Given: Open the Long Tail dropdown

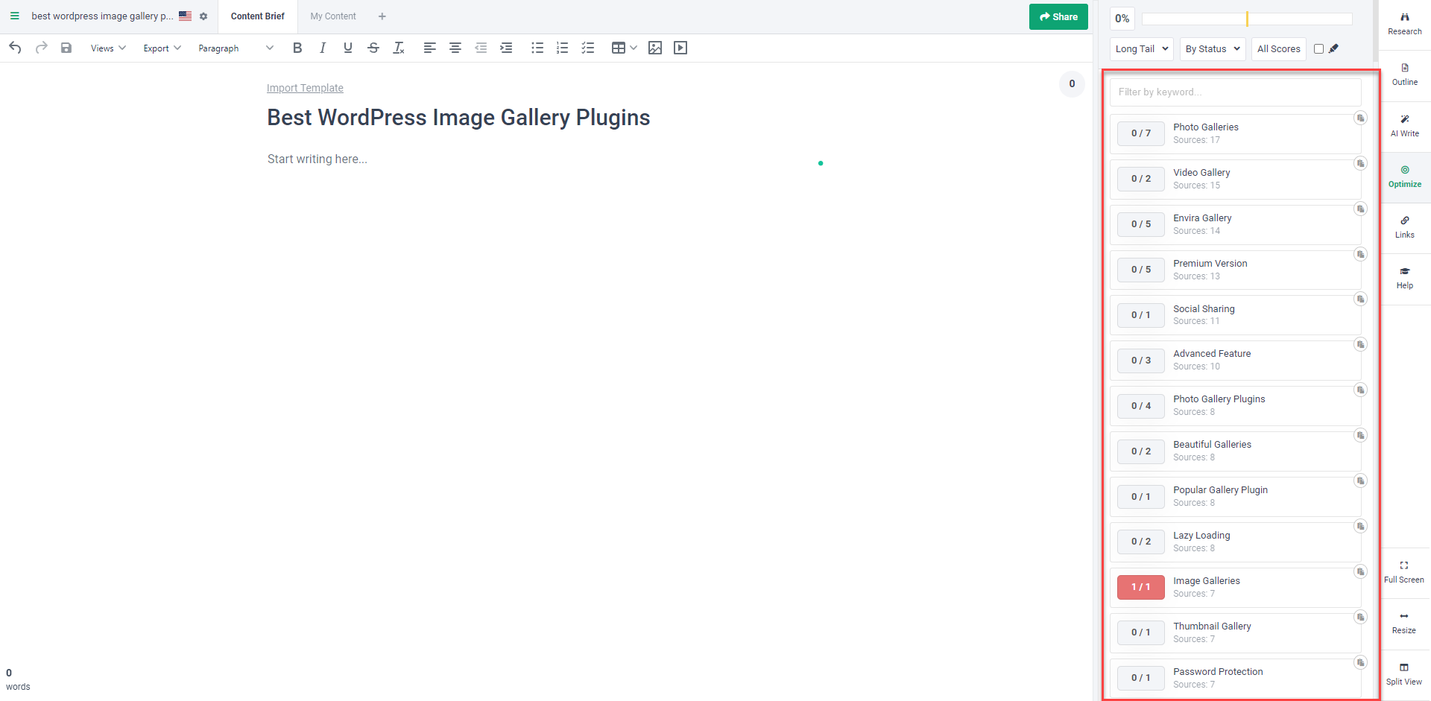Looking at the screenshot, I should pyautogui.click(x=1141, y=48).
